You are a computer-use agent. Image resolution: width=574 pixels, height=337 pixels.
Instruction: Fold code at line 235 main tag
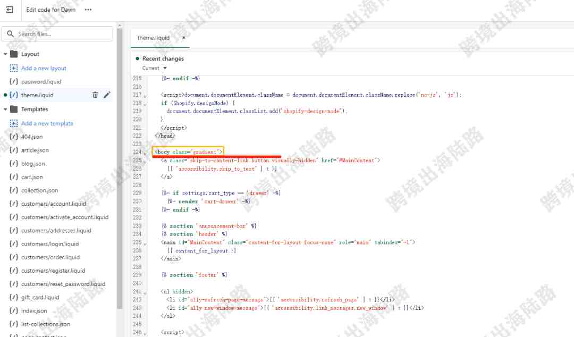tap(145, 243)
